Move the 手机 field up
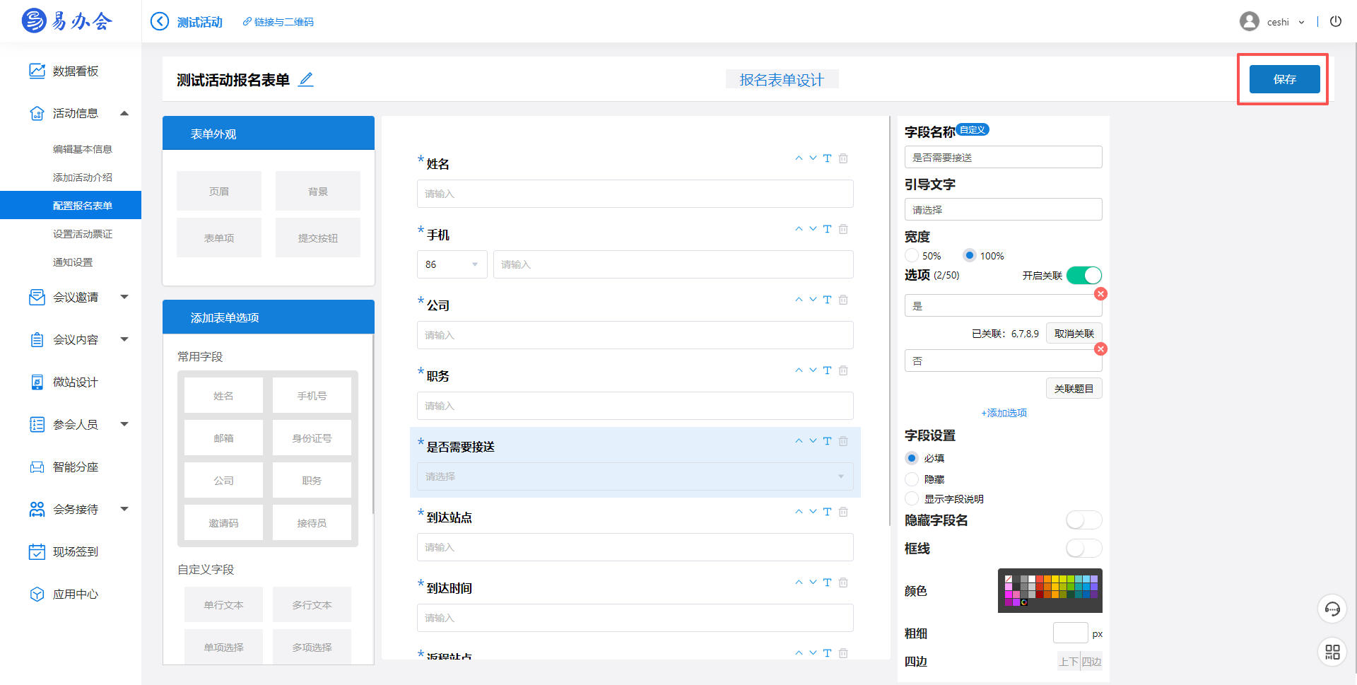 799,229
